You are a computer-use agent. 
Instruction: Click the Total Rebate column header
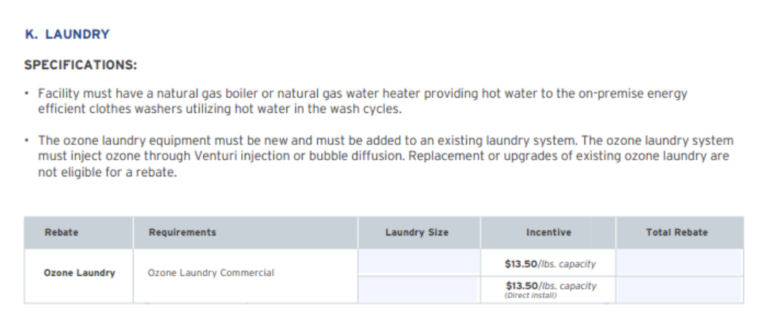click(677, 232)
